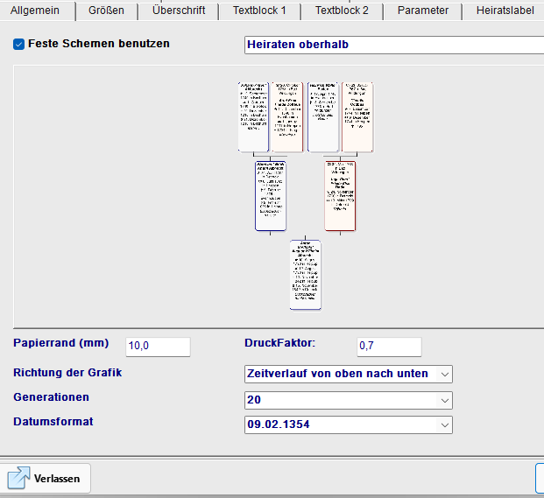
Task: Click the bottom root person box in preview
Action: click(305, 274)
